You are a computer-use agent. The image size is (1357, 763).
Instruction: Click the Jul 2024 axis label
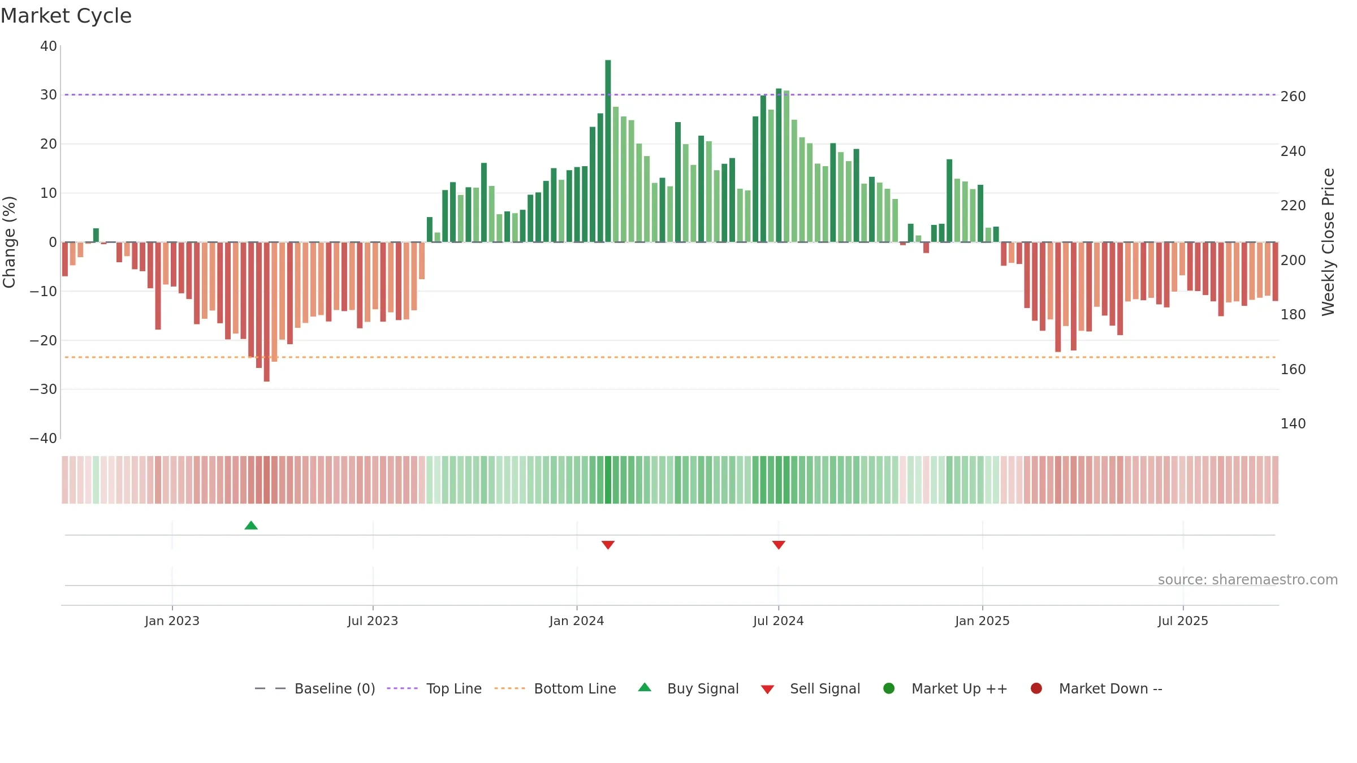(779, 621)
